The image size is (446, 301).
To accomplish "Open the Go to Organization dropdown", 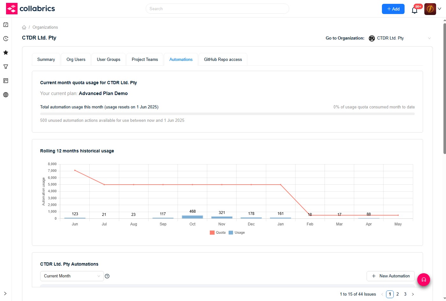I will (400, 38).
